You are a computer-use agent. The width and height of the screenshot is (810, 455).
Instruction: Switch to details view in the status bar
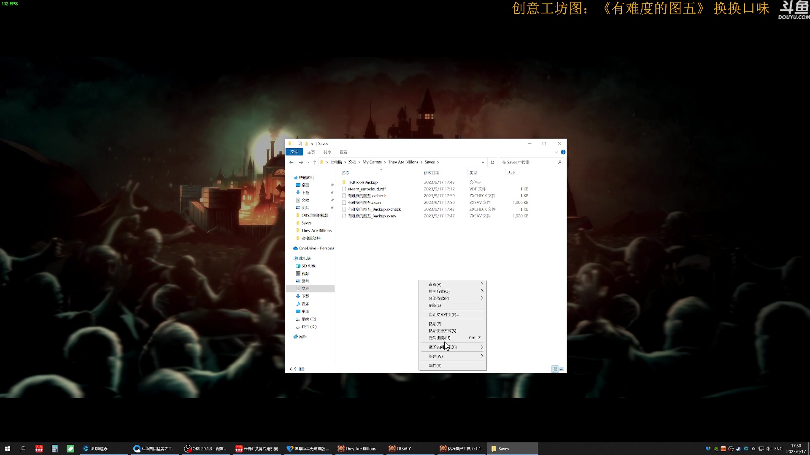point(555,369)
